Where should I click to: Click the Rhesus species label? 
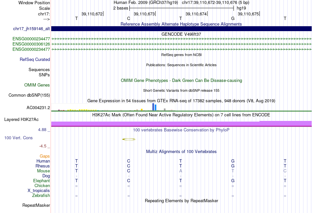coord(43,166)
